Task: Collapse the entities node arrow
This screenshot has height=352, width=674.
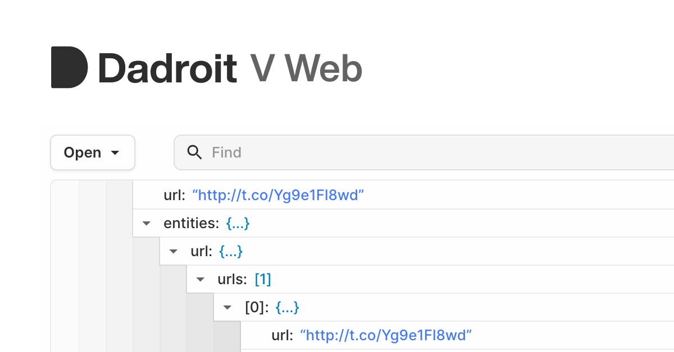Action: tap(147, 223)
